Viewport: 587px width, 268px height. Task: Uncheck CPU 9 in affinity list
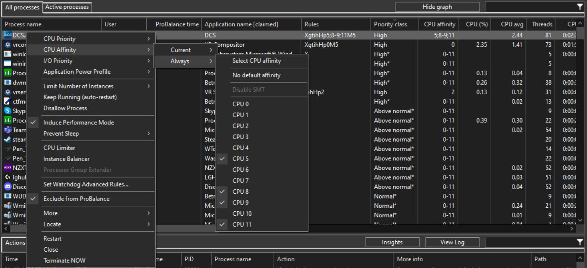(262, 203)
